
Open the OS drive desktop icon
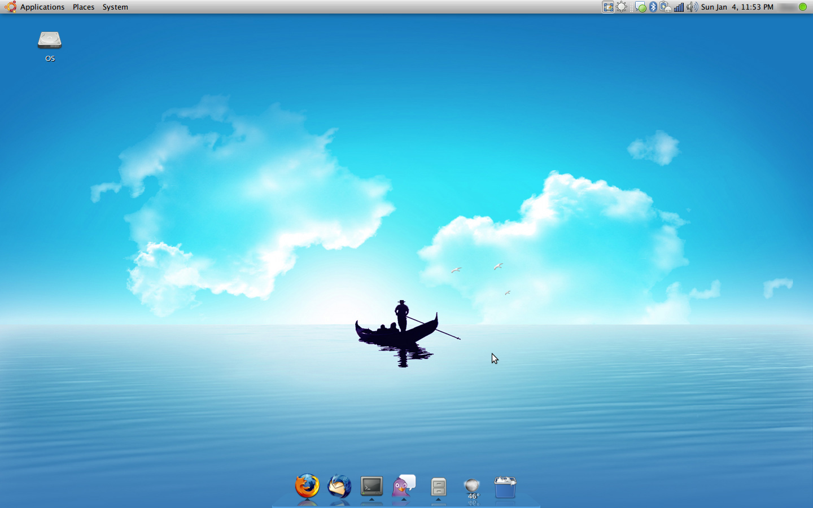point(50,41)
